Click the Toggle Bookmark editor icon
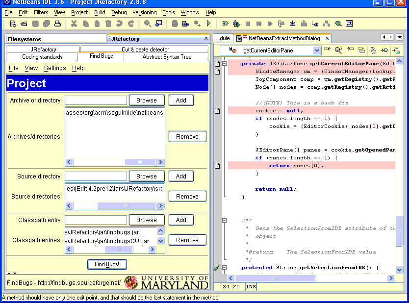409x303 pixels. [x=373, y=50]
